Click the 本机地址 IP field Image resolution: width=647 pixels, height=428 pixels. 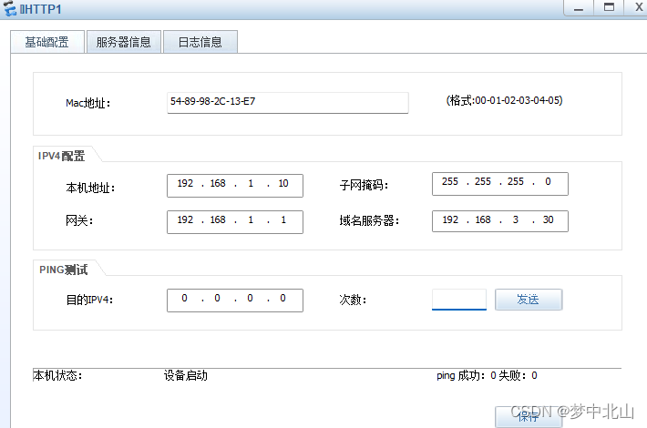pos(235,186)
